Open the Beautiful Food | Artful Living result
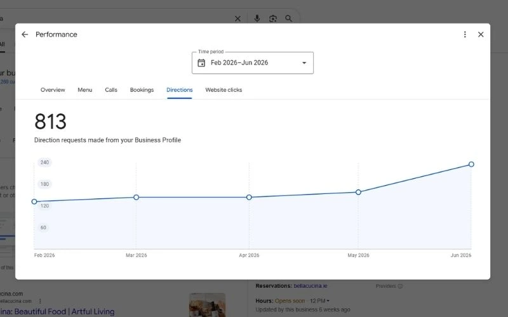Viewport: 508px width, 317px height. (x=57, y=311)
